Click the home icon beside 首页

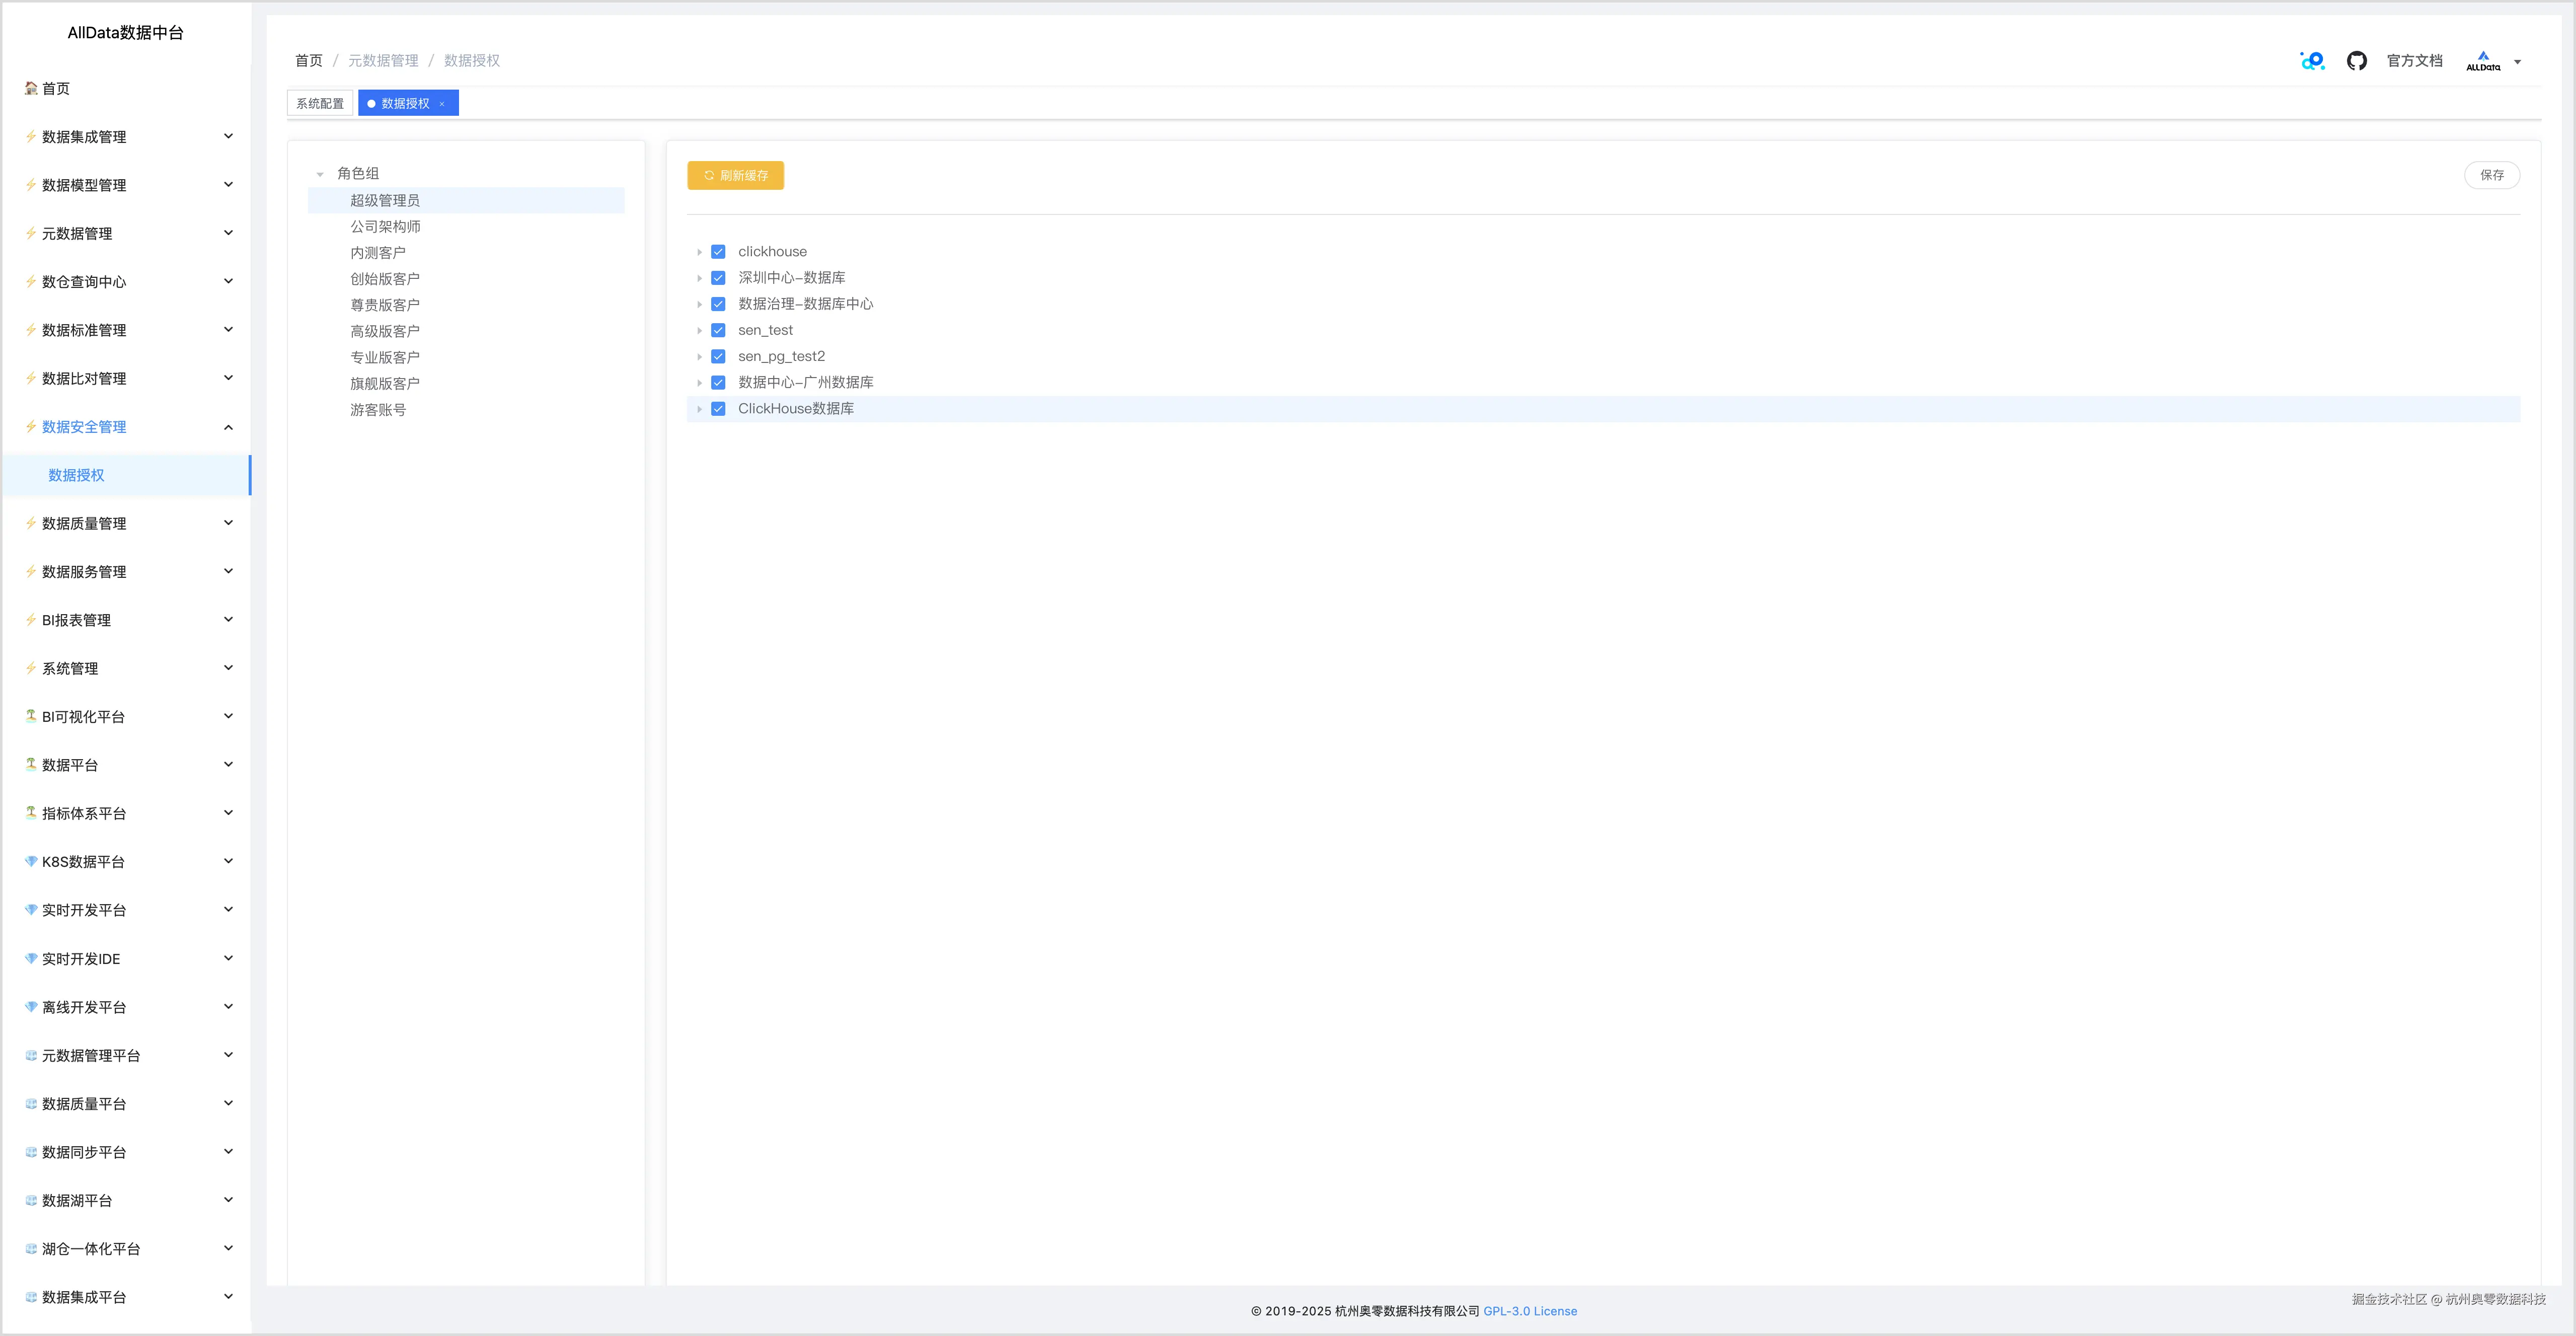[x=31, y=88]
